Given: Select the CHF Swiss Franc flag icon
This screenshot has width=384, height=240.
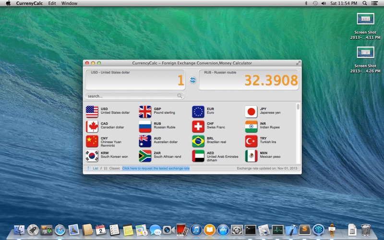Looking at the screenshot, I should pyautogui.click(x=198, y=126).
